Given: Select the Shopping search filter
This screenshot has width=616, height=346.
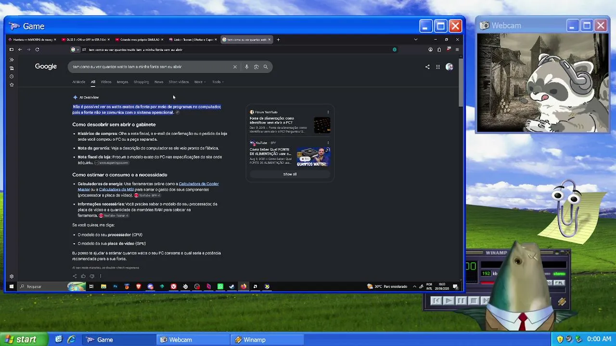Looking at the screenshot, I should [141, 82].
